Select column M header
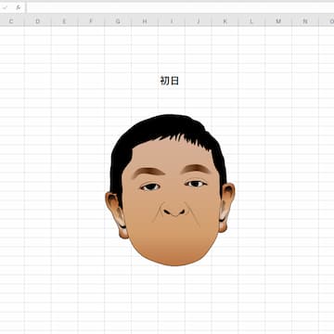 [278, 21]
